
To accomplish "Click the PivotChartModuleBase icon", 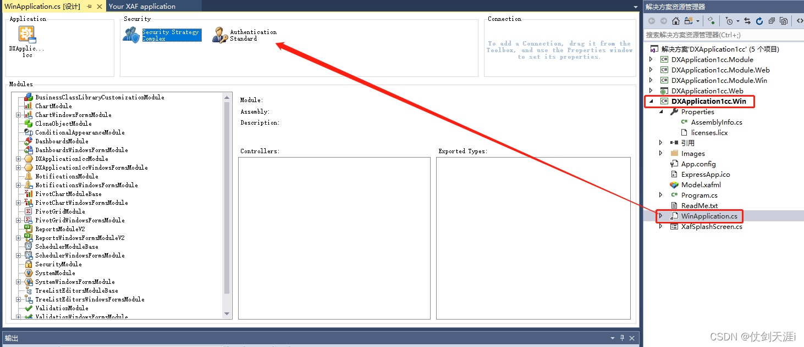I will 28,194.
